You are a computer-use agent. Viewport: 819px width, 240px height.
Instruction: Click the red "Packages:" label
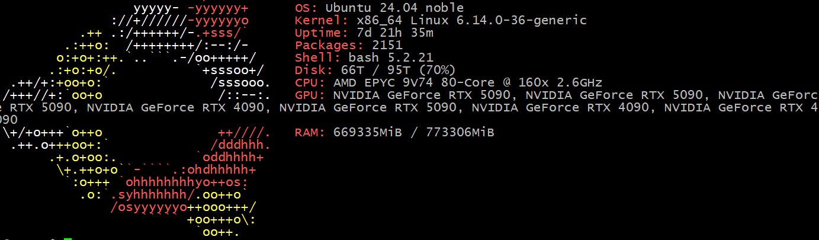[x=329, y=46]
